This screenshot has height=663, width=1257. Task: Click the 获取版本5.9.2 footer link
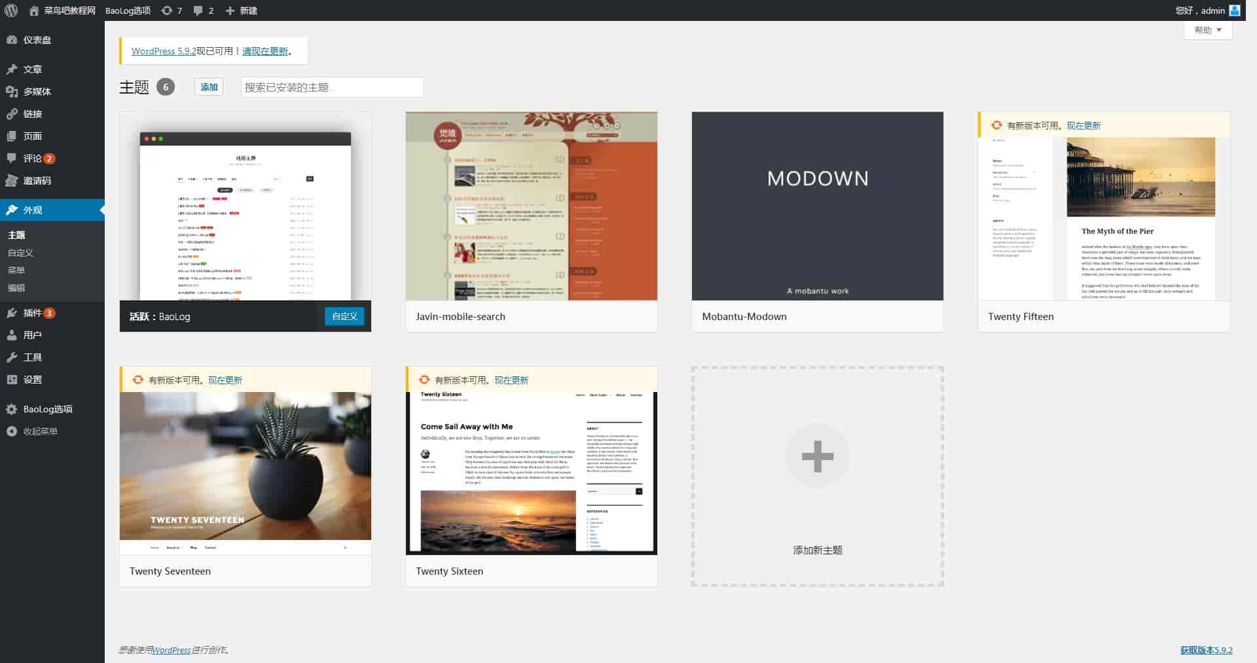click(x=1206, y=650)
